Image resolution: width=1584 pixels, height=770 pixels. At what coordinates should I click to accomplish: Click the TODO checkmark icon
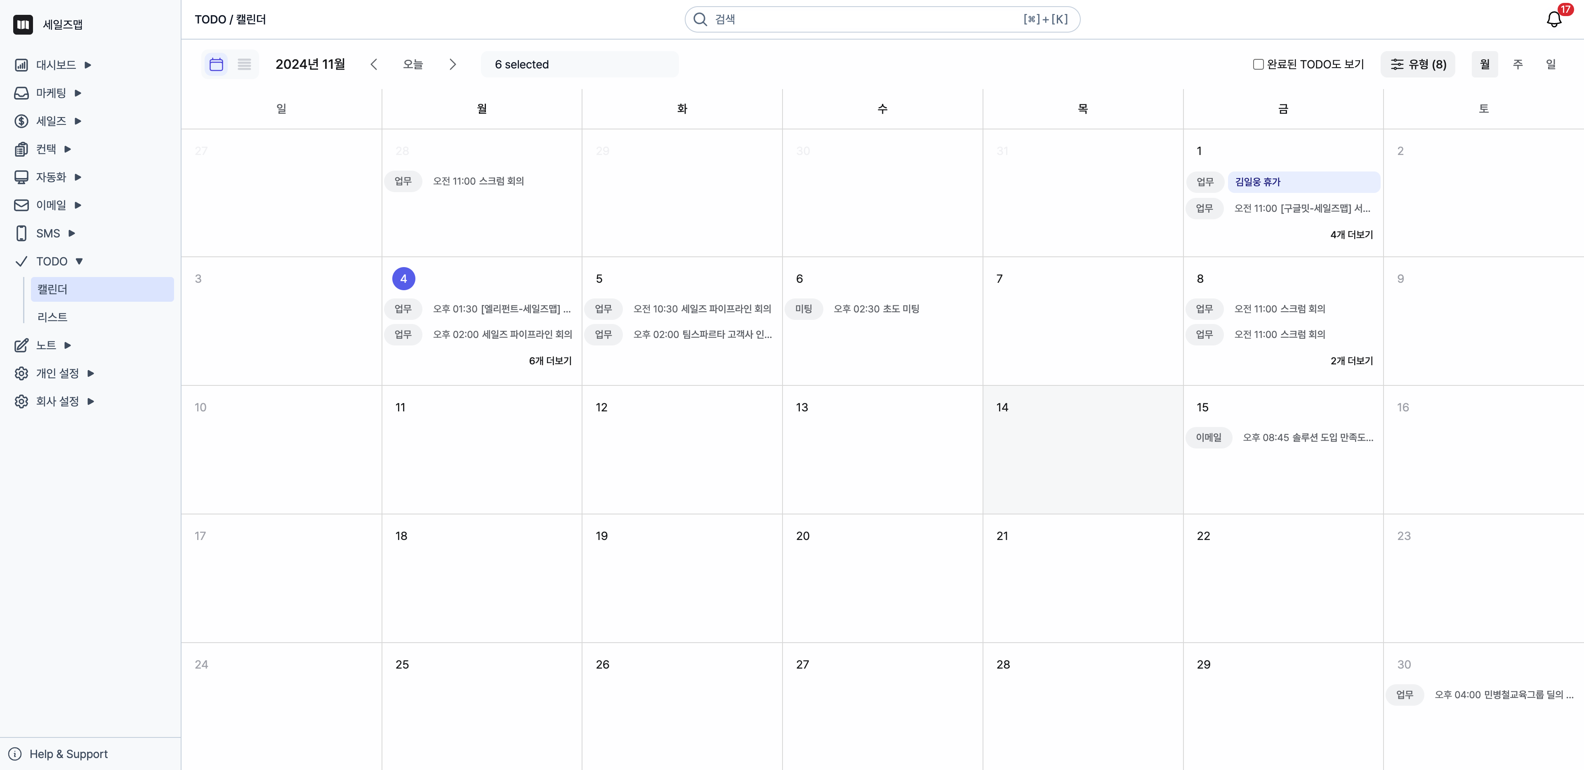click(21, 261)
